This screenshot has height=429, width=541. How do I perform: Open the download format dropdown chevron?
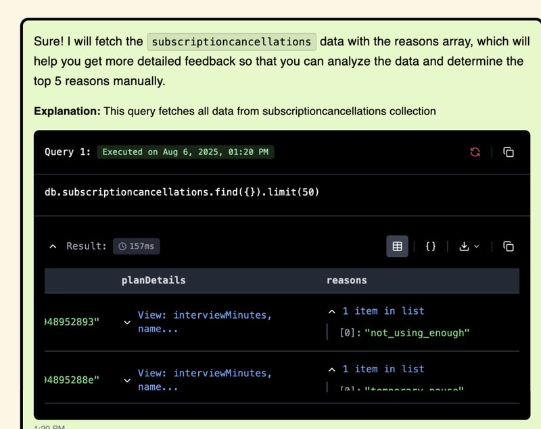[x=476, y=246]
